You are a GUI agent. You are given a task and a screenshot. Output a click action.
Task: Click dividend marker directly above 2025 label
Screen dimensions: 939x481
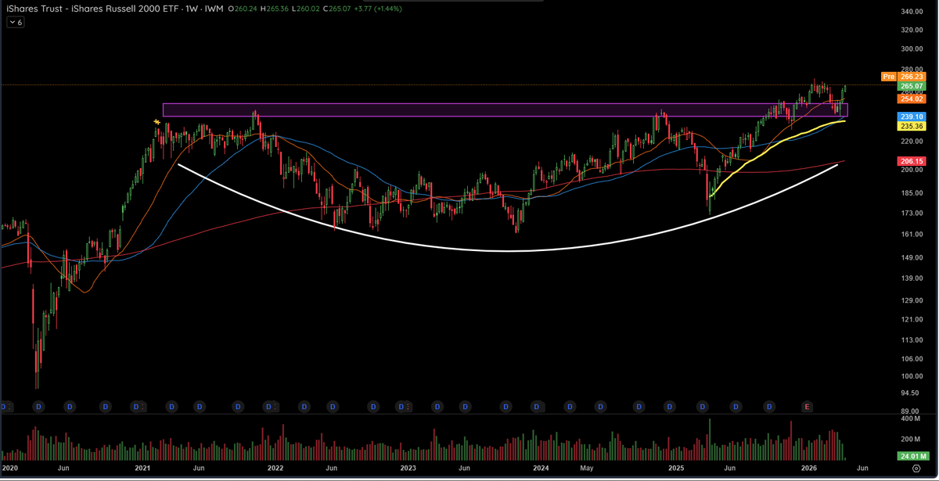[x=670, y=407]
